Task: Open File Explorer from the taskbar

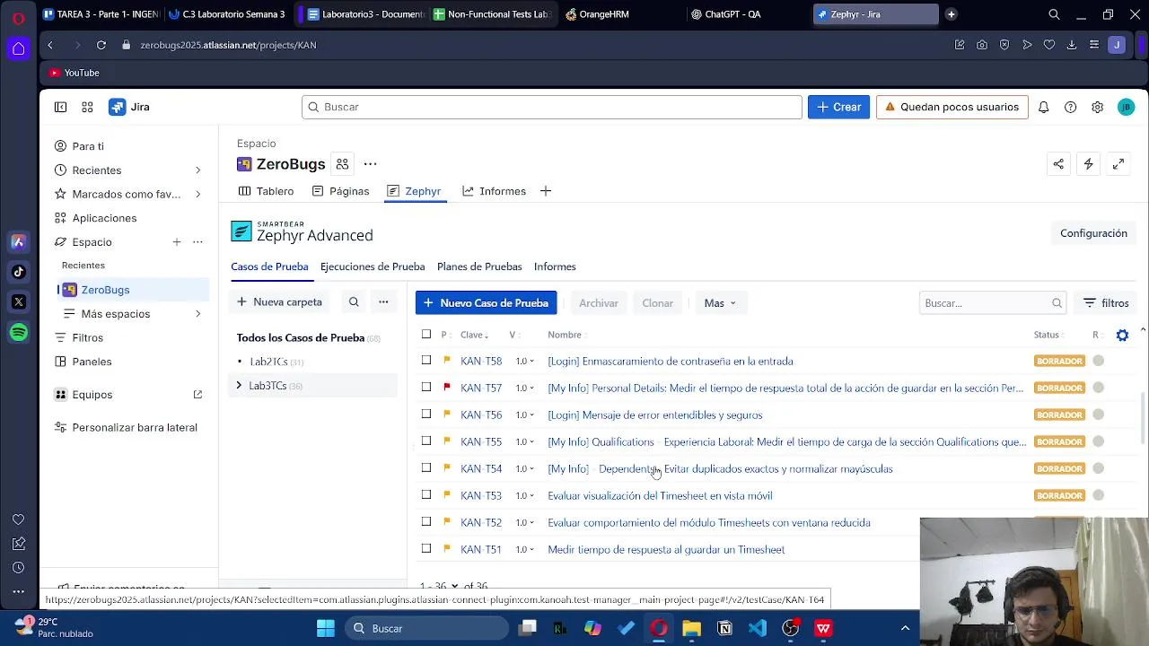Action: (691, 628)
